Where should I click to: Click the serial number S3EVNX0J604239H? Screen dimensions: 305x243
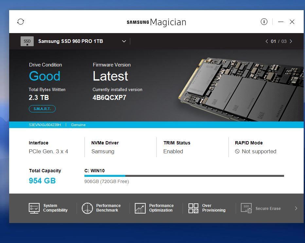[x=45, y=125]
